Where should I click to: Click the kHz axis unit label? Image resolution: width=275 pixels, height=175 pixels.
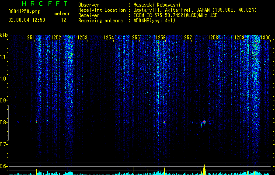coord(4,35)
